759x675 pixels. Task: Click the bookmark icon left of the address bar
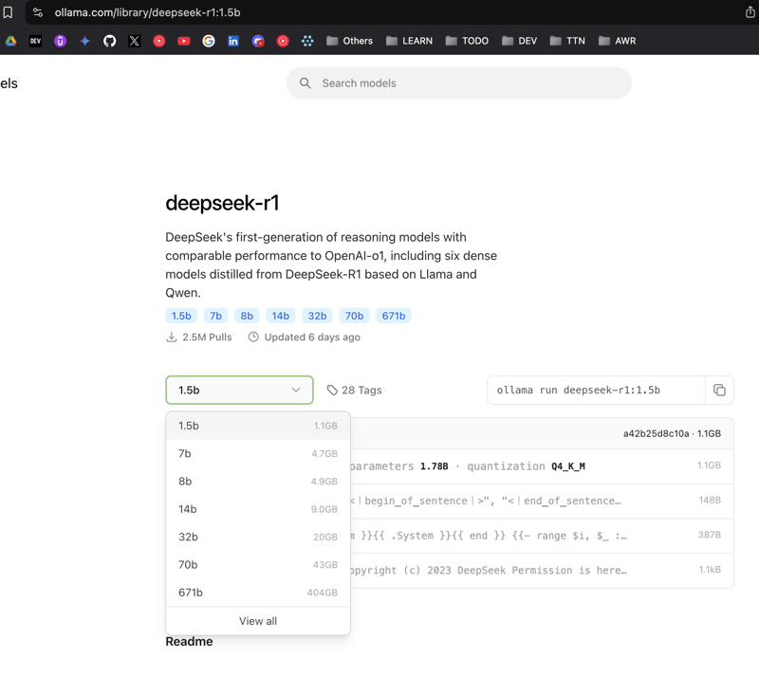pos(8,12)
